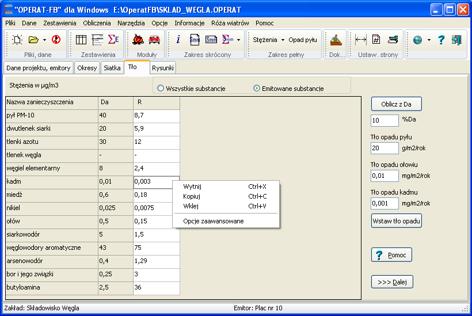
Task: Open the table summary icon in Zestawienia
Action: coord(81,40)
